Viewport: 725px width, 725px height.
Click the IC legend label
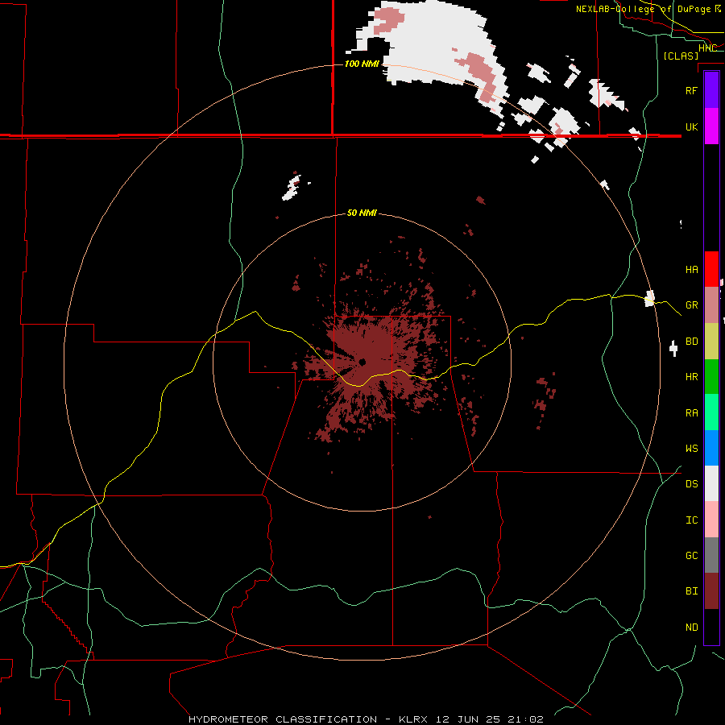(691, 520)
